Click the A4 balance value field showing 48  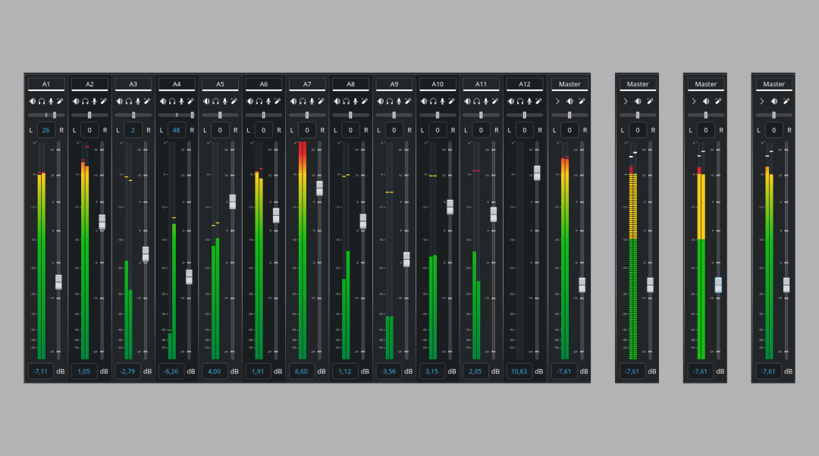pyautogui.click(x=177, y=130)
